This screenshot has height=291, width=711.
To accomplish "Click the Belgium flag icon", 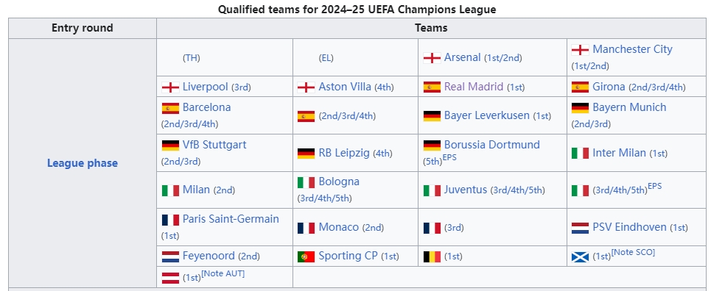I will (432, 256).
